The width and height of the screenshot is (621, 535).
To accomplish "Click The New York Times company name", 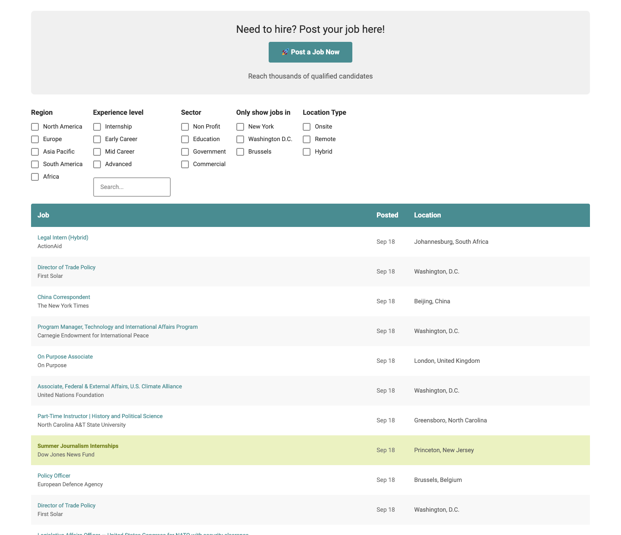I will (63, 306).
